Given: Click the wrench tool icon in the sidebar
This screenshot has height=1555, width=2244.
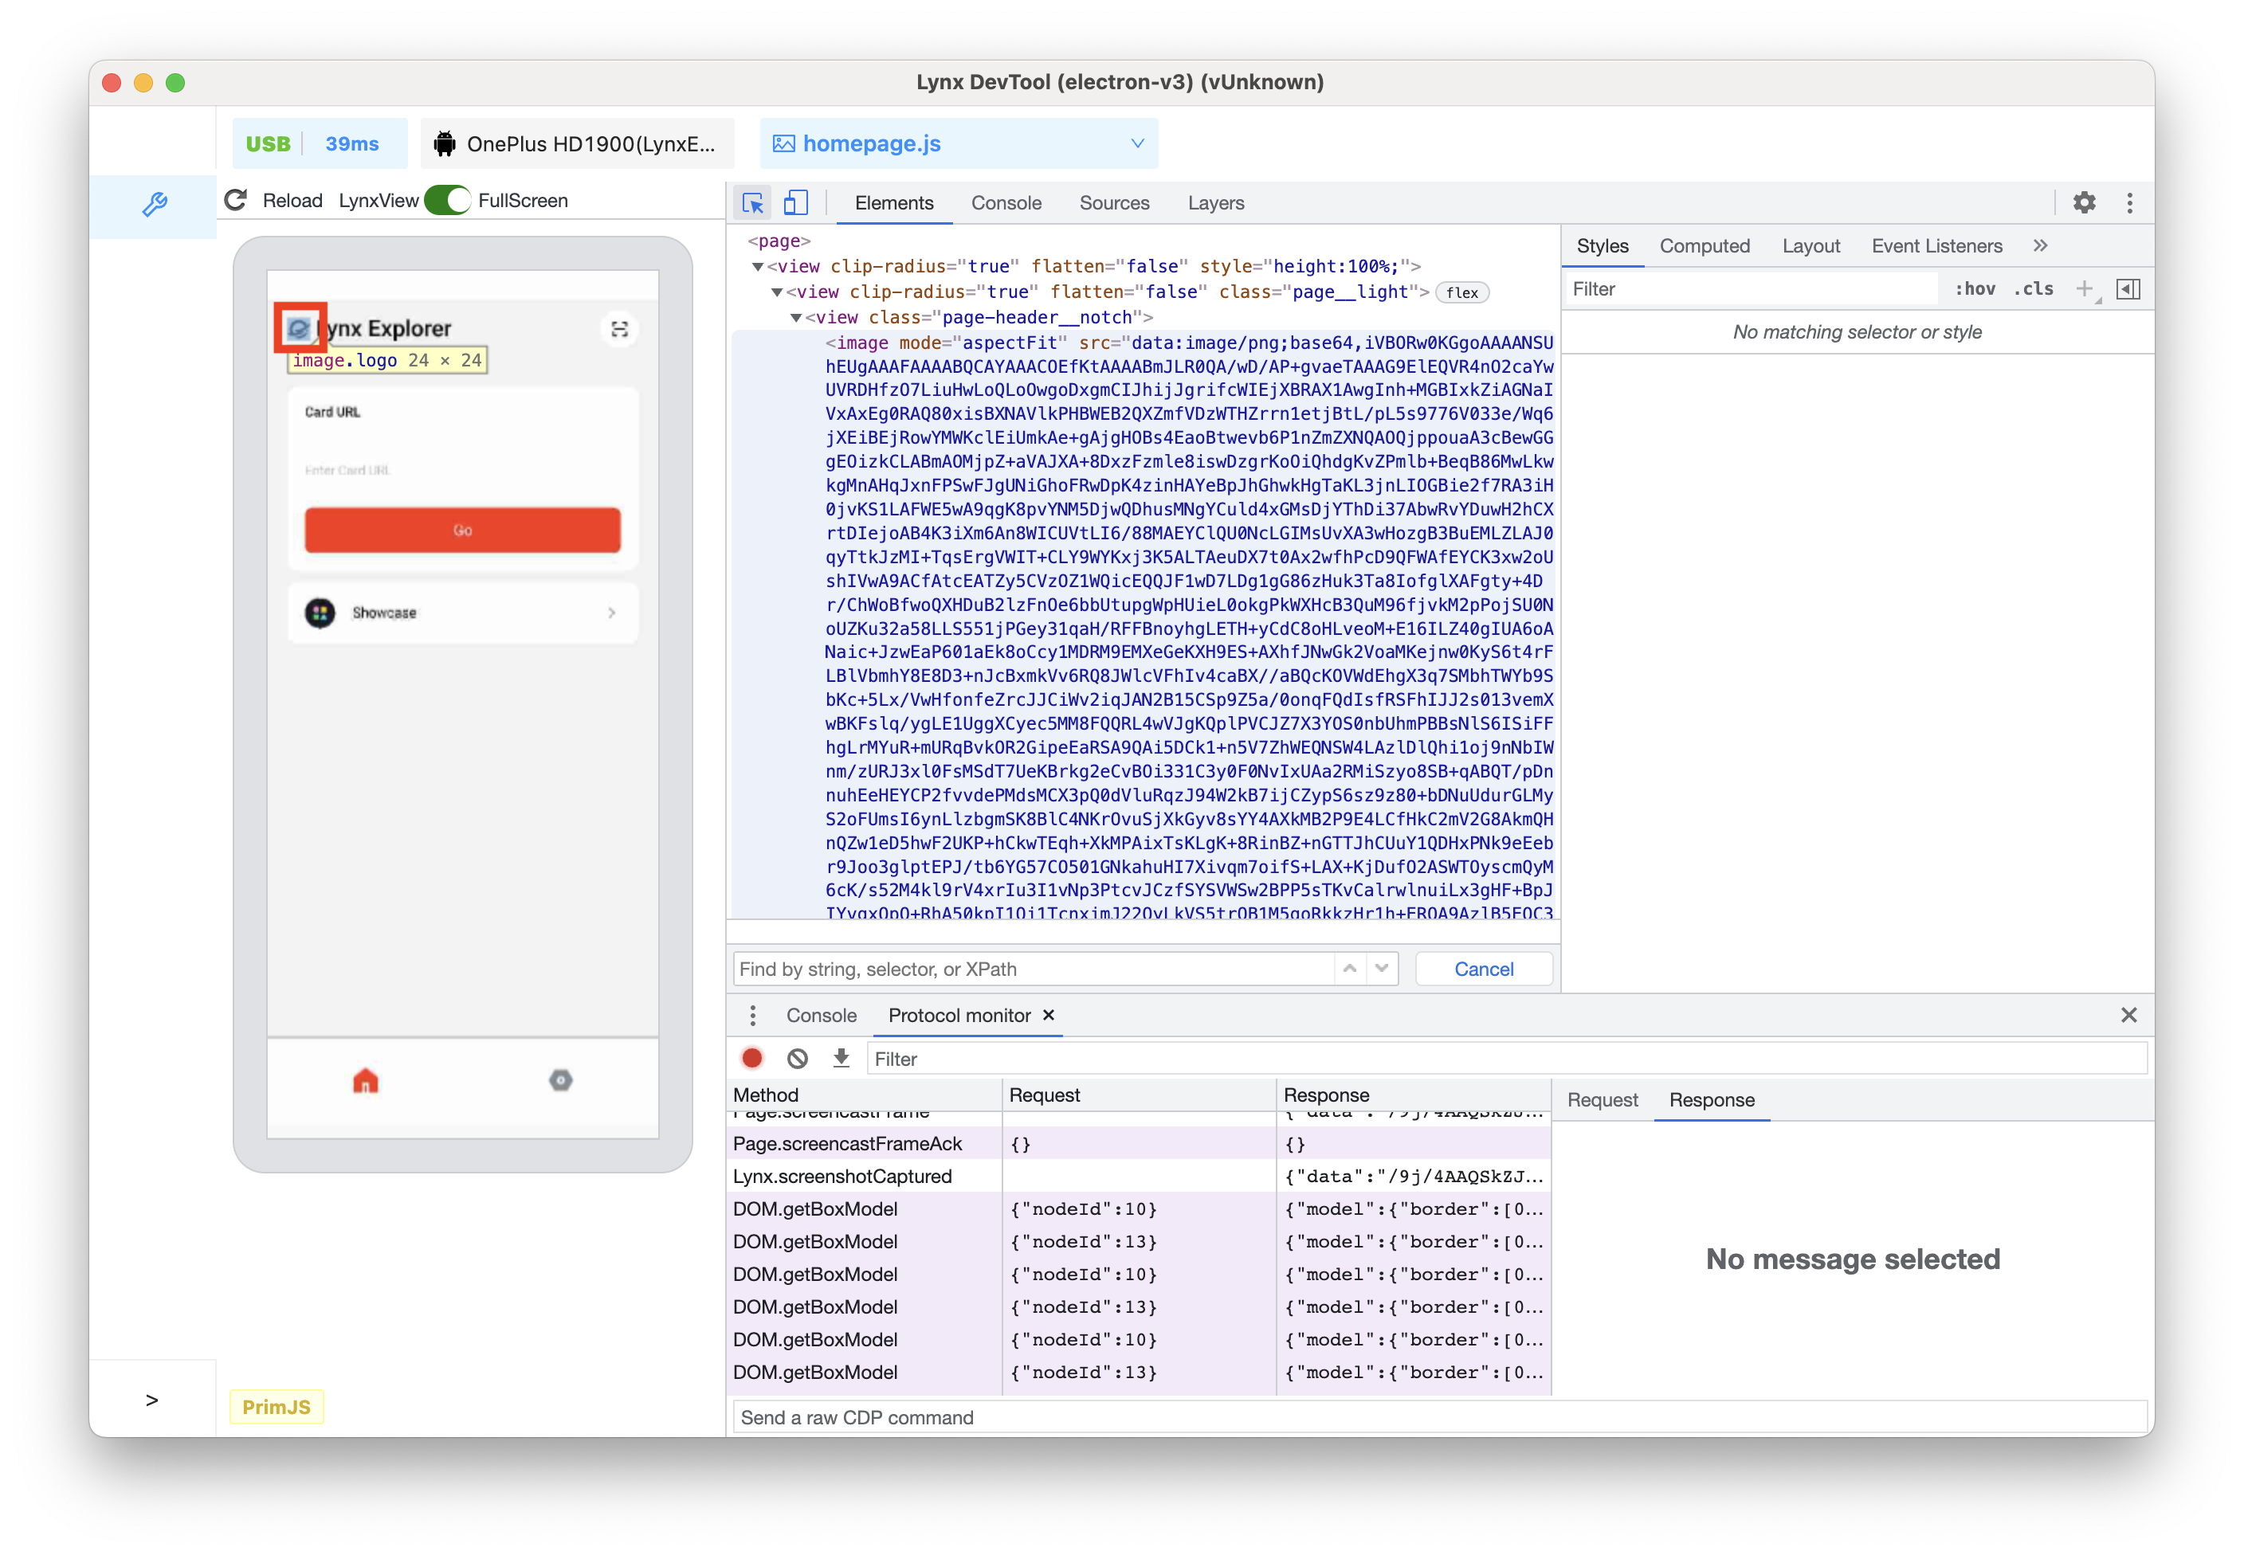Looking at the screenshot, I should point(154,205).
